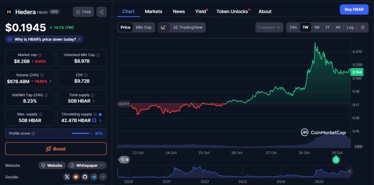The height and width of the screenshot is (185, 374).
Task: Open the GitHub social link
Action: click(x=85, y=177)
